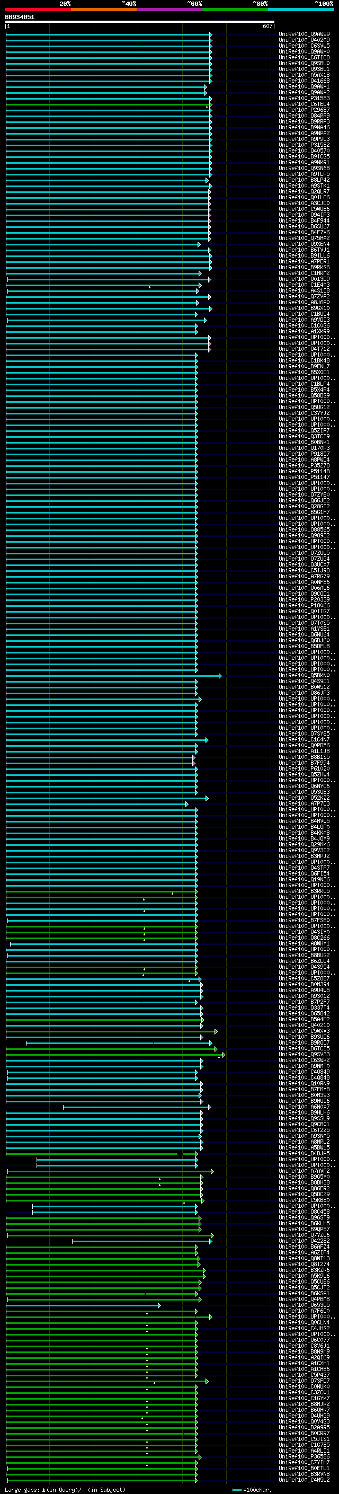339x1494 pixels.
Task: Open hit label UniRef100_Q9SBU0
Action: (304, 63)
